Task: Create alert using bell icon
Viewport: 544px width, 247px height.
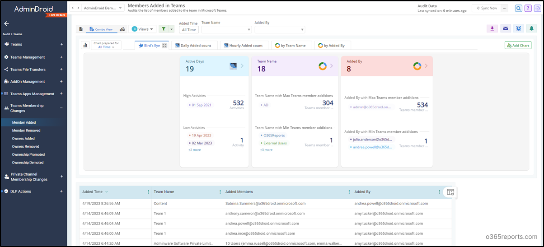Action: coord(532,28)
